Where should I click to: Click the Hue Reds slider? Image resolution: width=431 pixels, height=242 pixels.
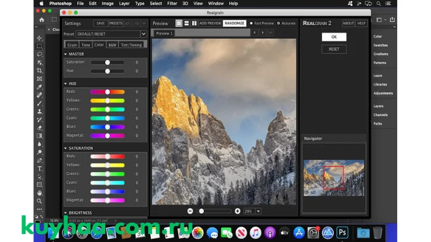[108, 92]
